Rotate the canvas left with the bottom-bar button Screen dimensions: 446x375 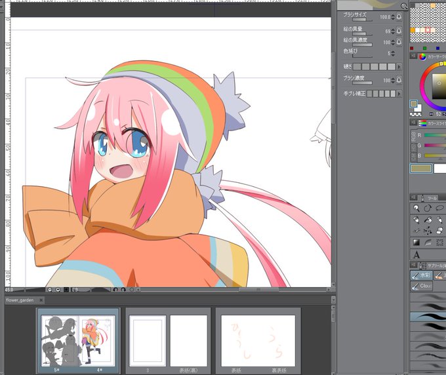[x=115, y=290]
